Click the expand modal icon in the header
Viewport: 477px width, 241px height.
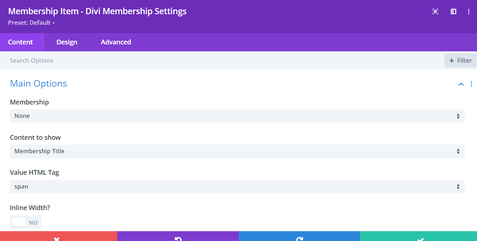pyautogui.click(x=435, y=11)
